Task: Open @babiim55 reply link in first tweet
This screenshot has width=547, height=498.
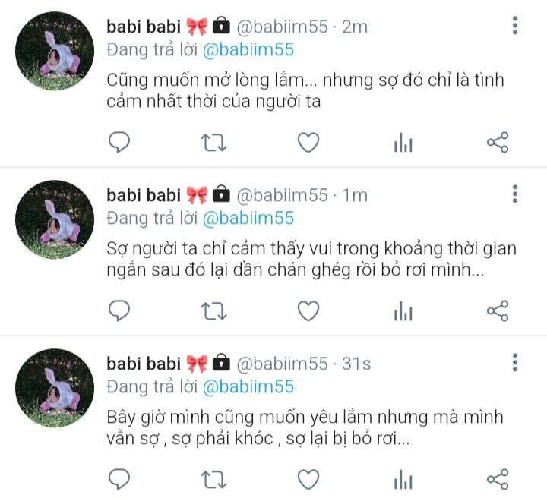Action: (x=248, y=50)
